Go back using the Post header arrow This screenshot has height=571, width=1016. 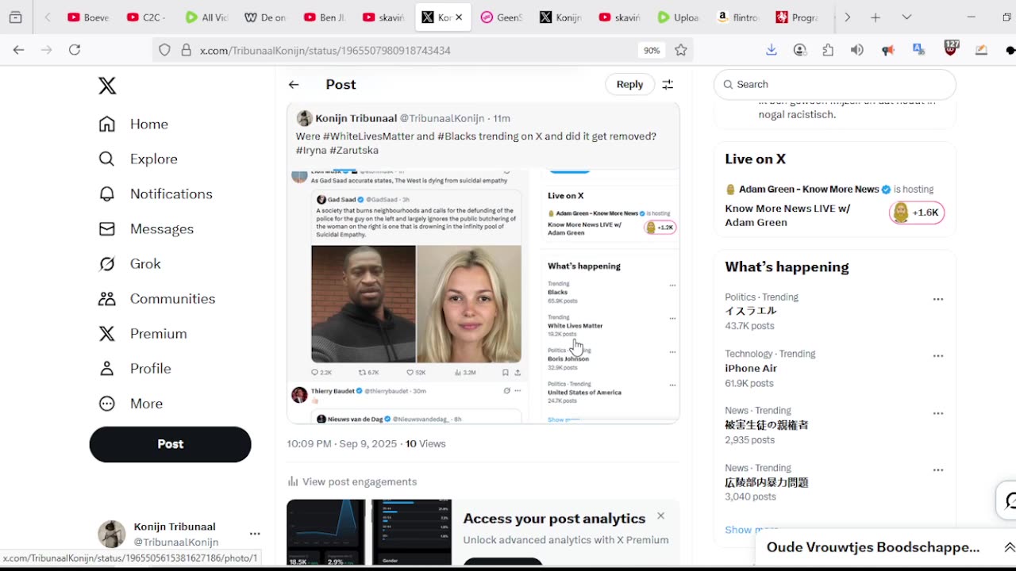(294, 84)
